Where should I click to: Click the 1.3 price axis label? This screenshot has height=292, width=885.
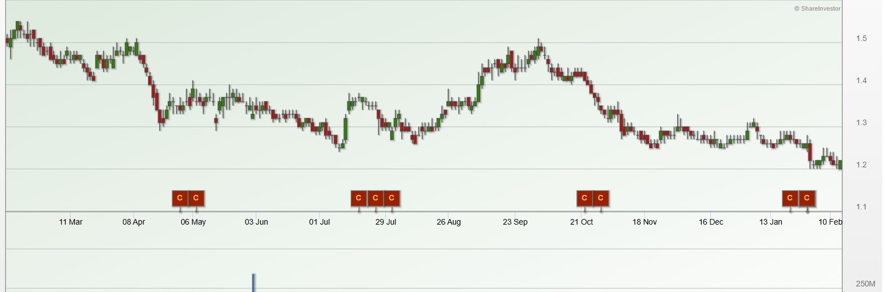tap(861, 123)
